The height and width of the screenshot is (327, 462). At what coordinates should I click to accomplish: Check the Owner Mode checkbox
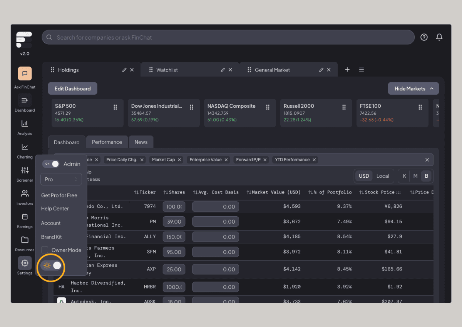[x=45, y=250]
